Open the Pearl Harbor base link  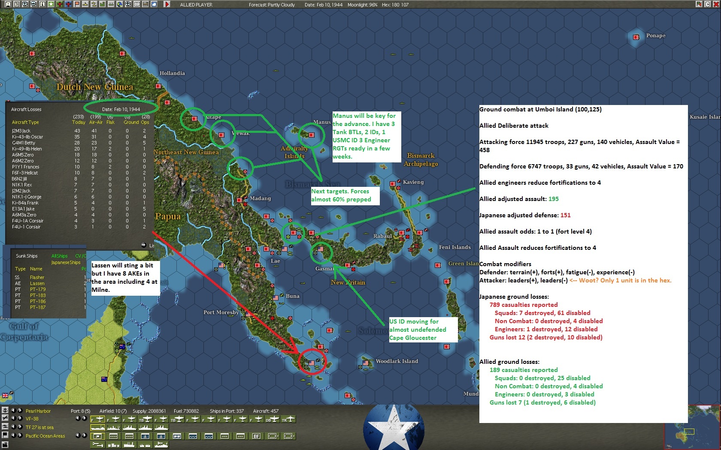(38, 411)
